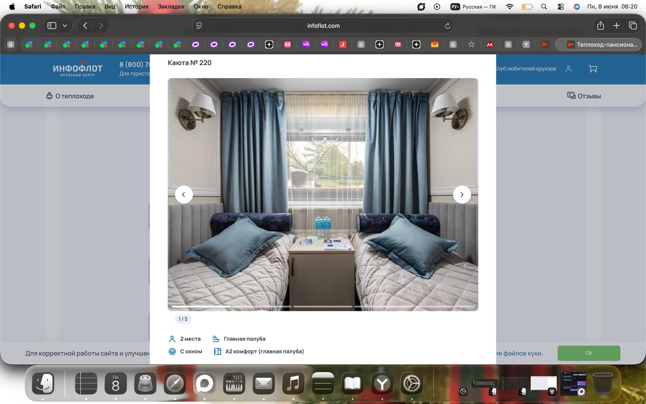Open the История menu

136,6
